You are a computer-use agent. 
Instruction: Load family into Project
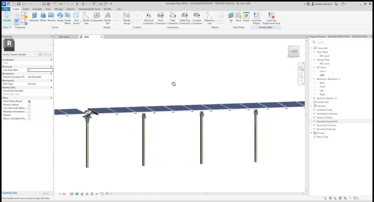point(257,18)
